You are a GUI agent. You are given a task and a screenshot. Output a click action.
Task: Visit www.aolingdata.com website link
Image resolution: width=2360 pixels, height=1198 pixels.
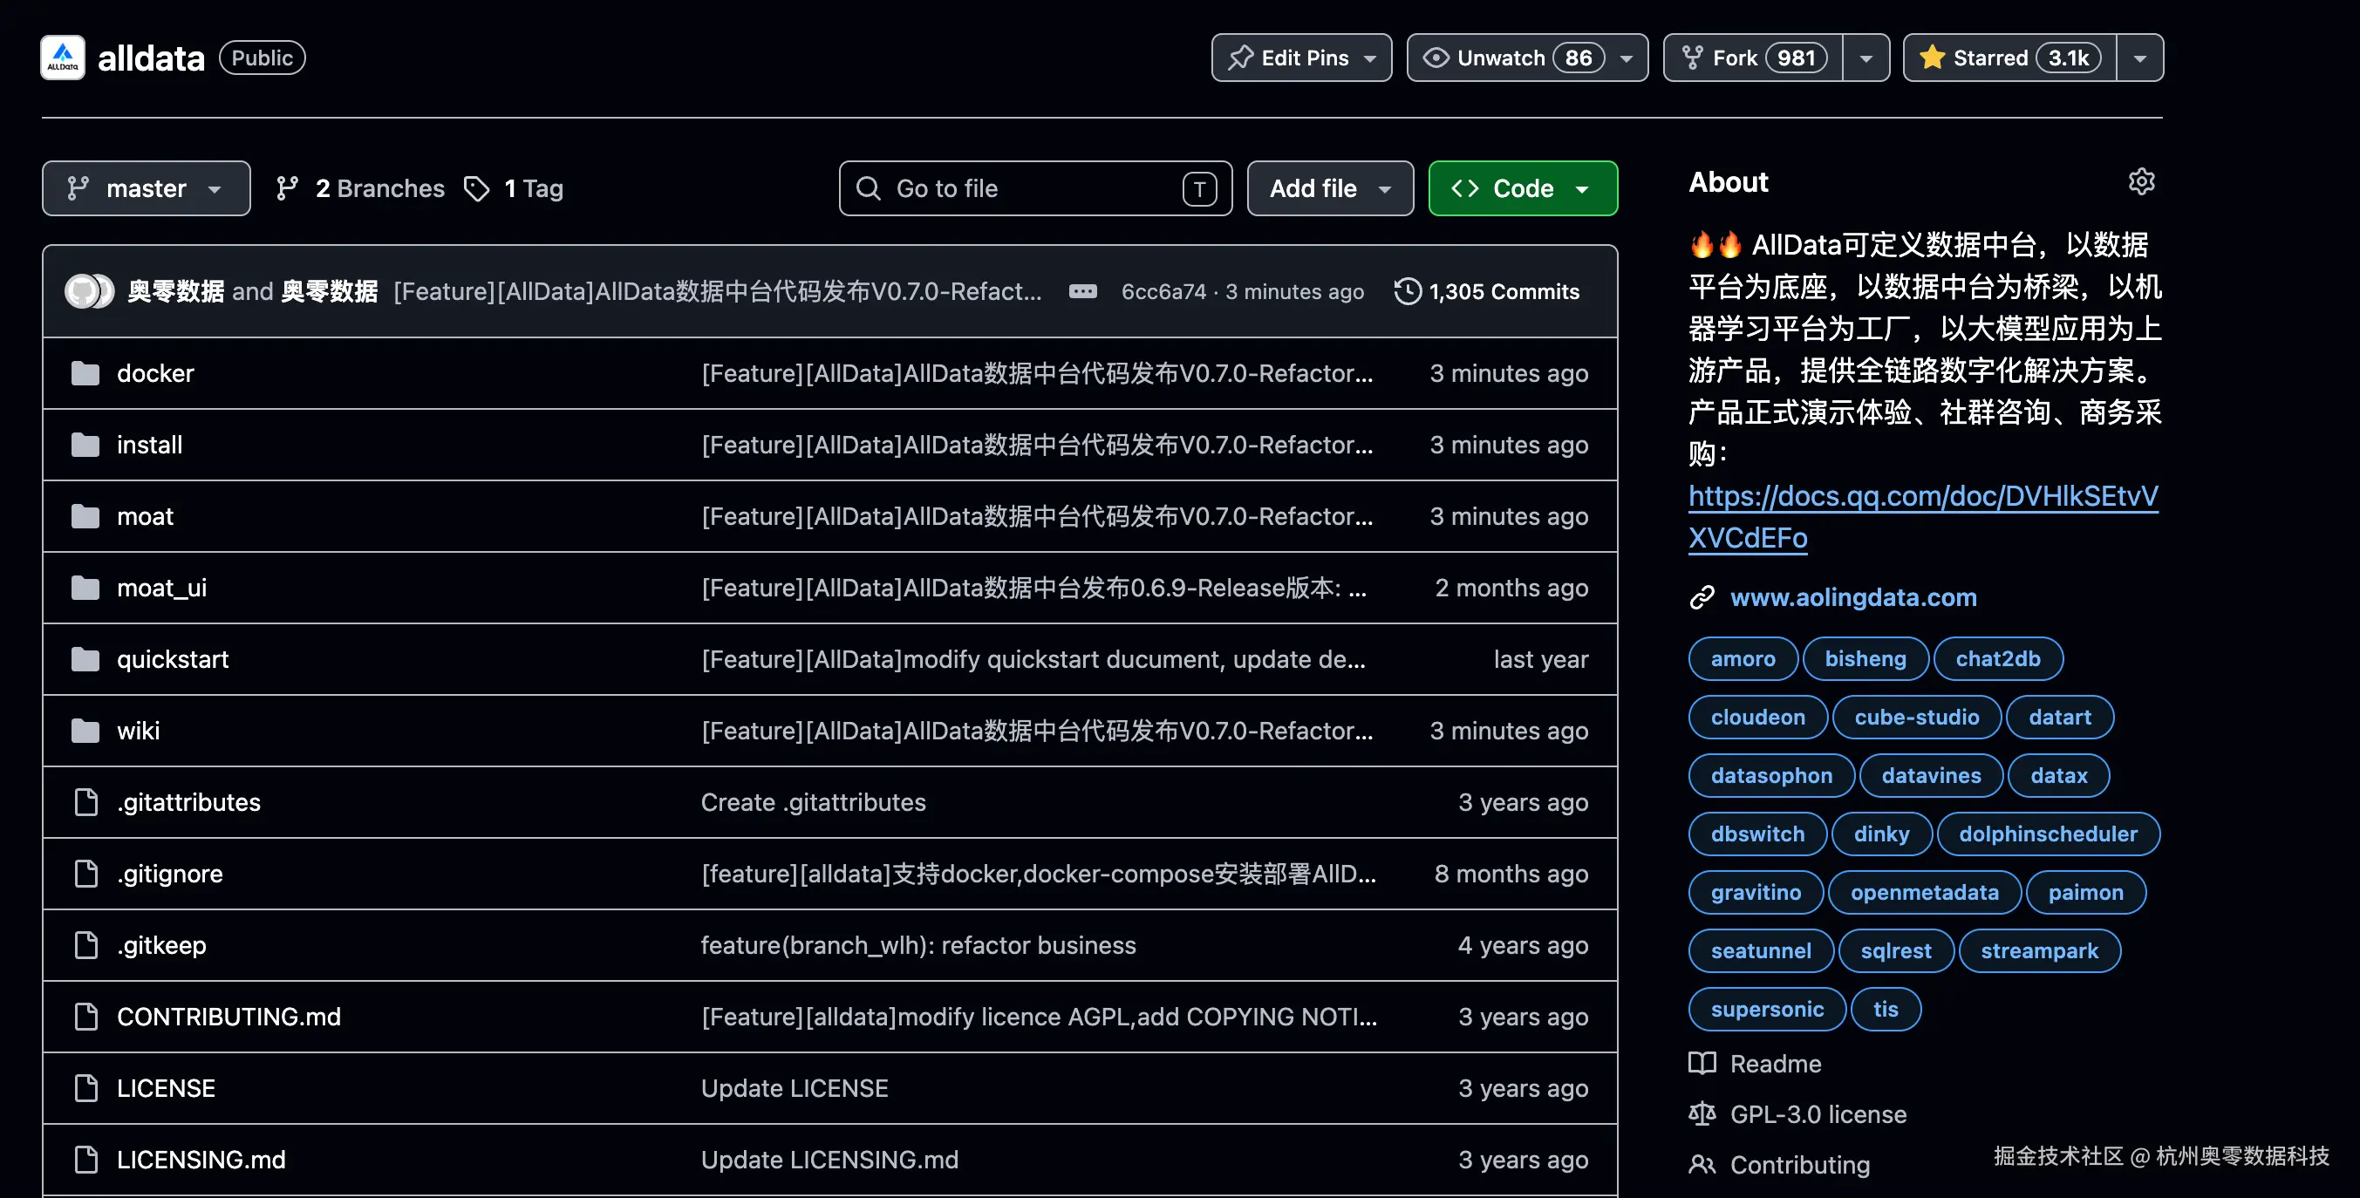1853,597
